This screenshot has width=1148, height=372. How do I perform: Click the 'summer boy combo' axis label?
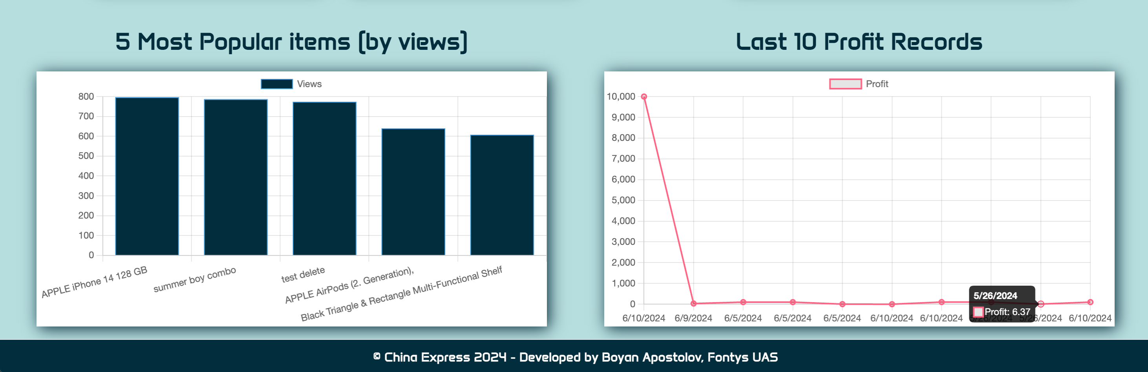tap(195, 280)
